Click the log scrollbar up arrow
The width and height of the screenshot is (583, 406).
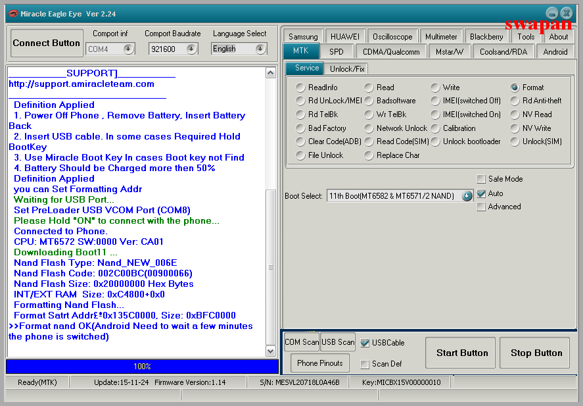(271, 73)
